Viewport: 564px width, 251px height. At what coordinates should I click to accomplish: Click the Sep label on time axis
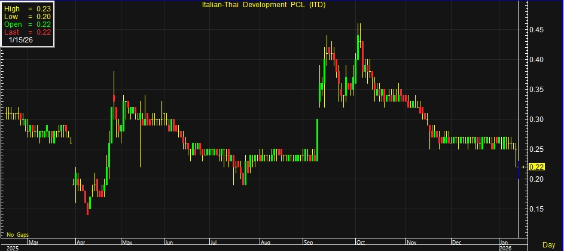[x=310, y=243]
